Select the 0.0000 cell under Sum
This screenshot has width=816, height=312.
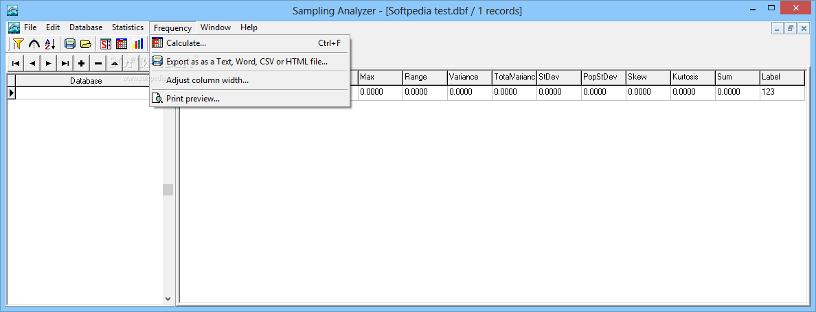738,92
